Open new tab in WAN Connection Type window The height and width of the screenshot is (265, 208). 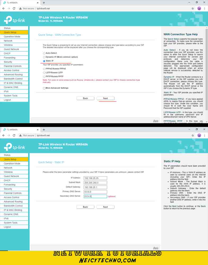coord(44,3)
